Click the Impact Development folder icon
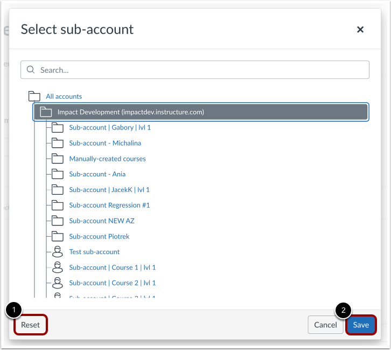Viewport: 391px width, 350px height. tap(46, 112)
